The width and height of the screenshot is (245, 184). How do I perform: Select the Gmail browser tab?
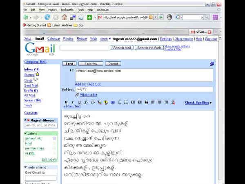(200, 32)
